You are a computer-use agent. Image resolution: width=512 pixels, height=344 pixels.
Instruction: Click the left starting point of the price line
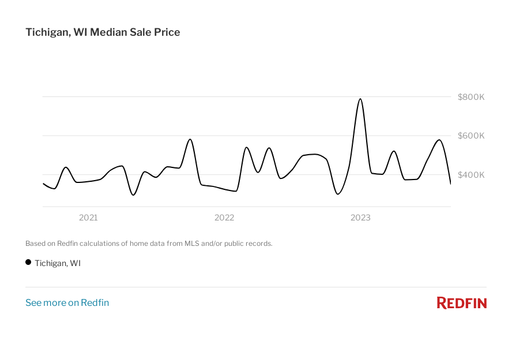(43, 184)
